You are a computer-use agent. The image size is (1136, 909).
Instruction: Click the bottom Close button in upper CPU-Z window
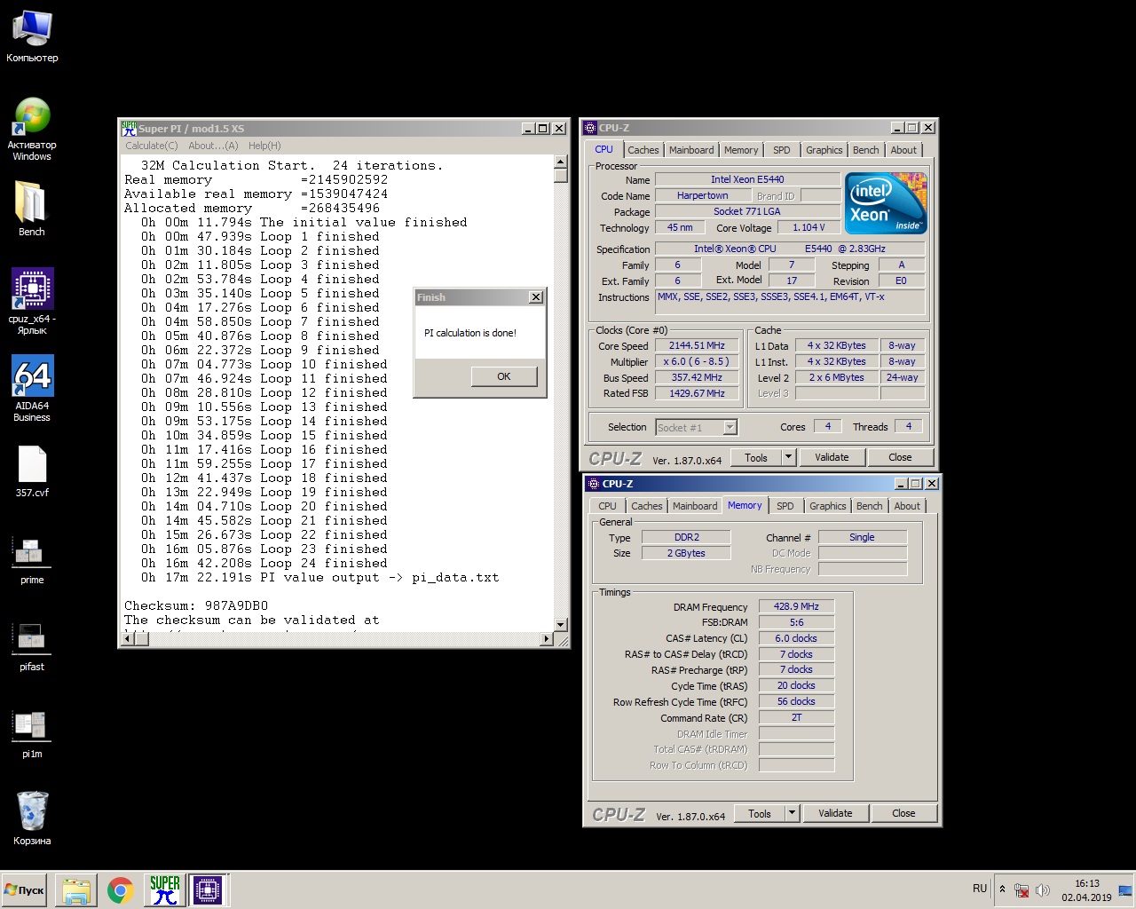[x=900, y=457]
